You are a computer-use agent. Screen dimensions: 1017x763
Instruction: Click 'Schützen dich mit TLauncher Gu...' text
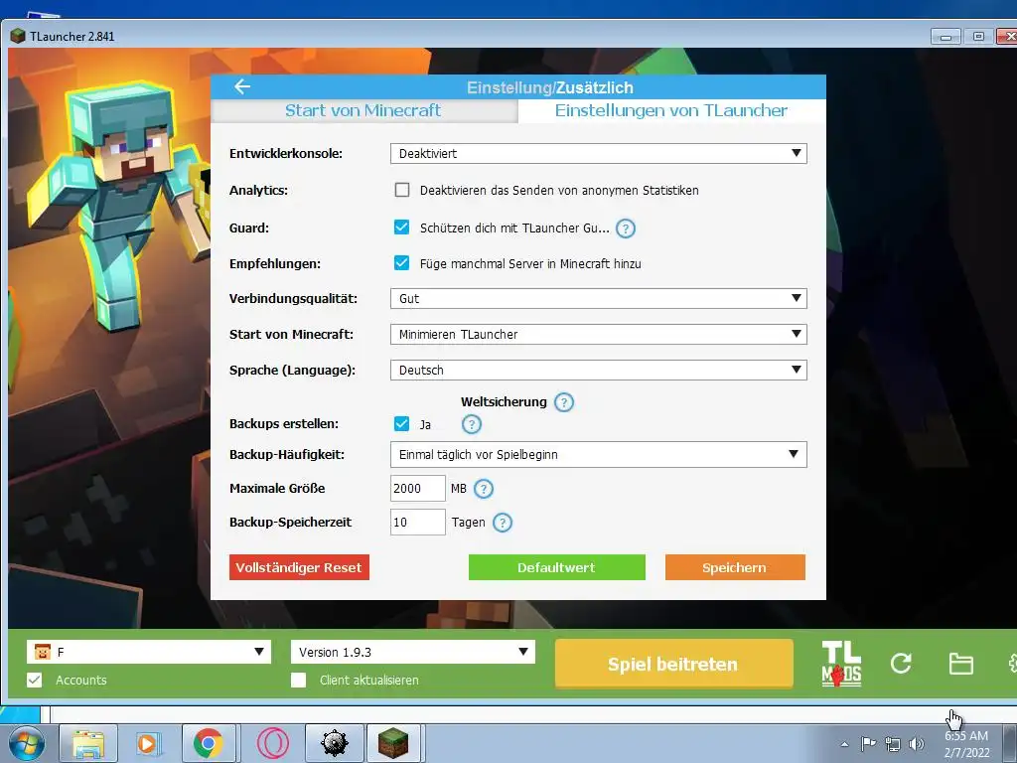click(514, 228)
